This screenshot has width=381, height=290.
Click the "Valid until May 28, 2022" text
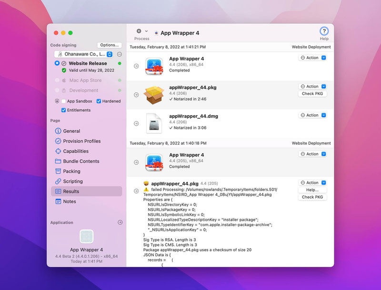91,70
